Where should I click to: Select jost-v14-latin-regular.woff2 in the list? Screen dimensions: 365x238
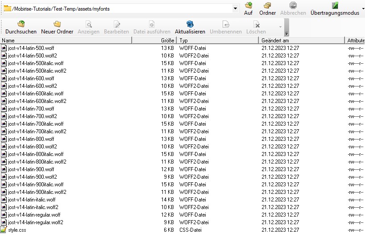[35, 222]
